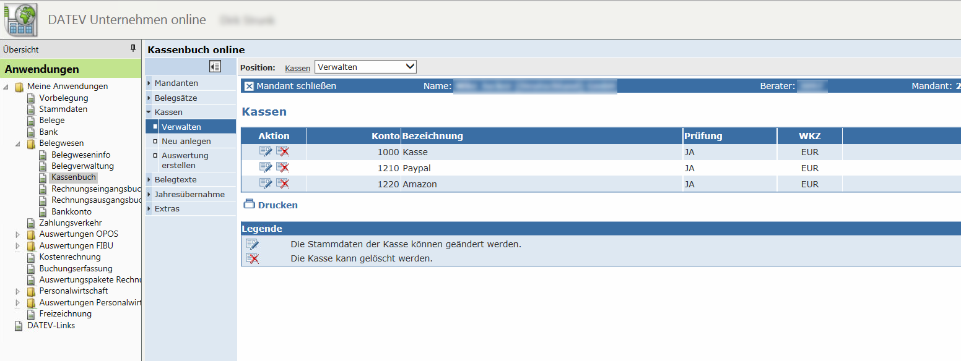Delete the Amazon cash register entry

(283, 184)
